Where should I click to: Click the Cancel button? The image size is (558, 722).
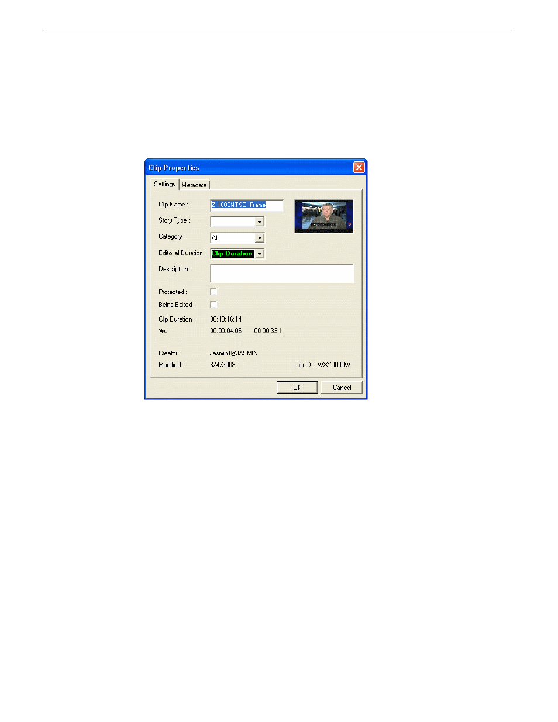[342, 388]
